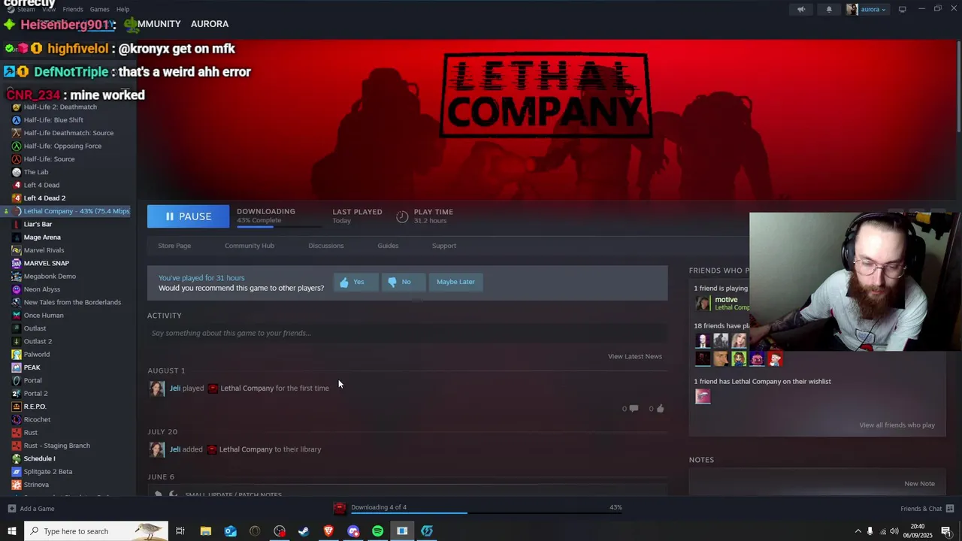The image size is (962, 541).
Task: Open View all friends who play
Action: pyautogui.click(x=897, y=425)
